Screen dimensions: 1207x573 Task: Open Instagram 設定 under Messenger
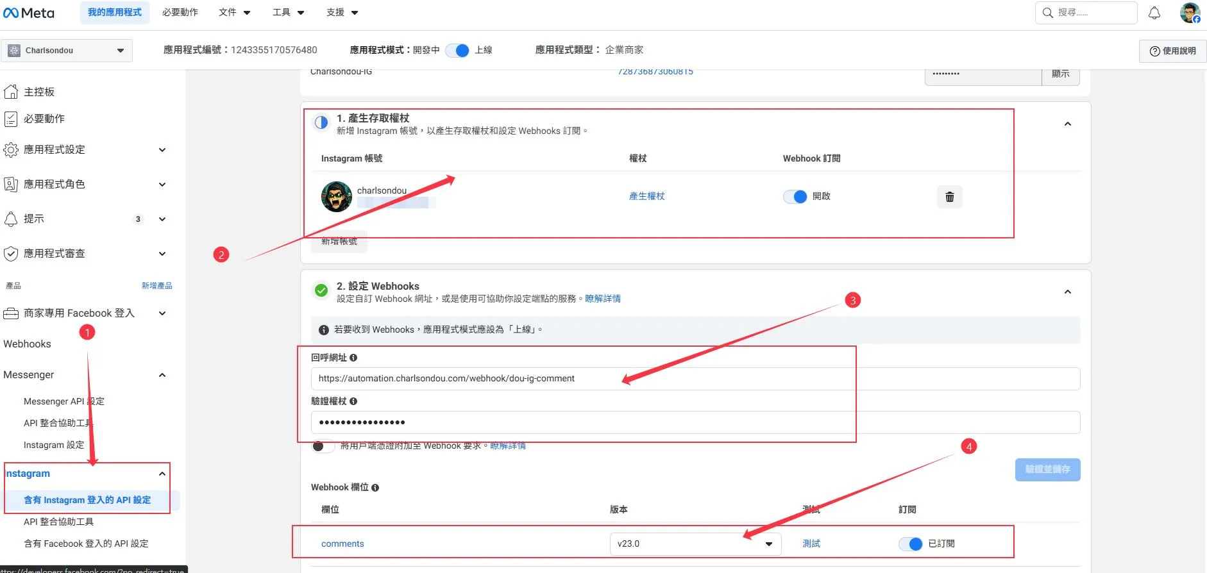pyautogui.click(x=54, y=445)
